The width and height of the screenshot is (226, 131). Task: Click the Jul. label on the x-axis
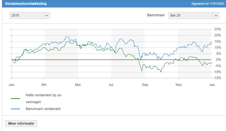(x=111, y=85)
